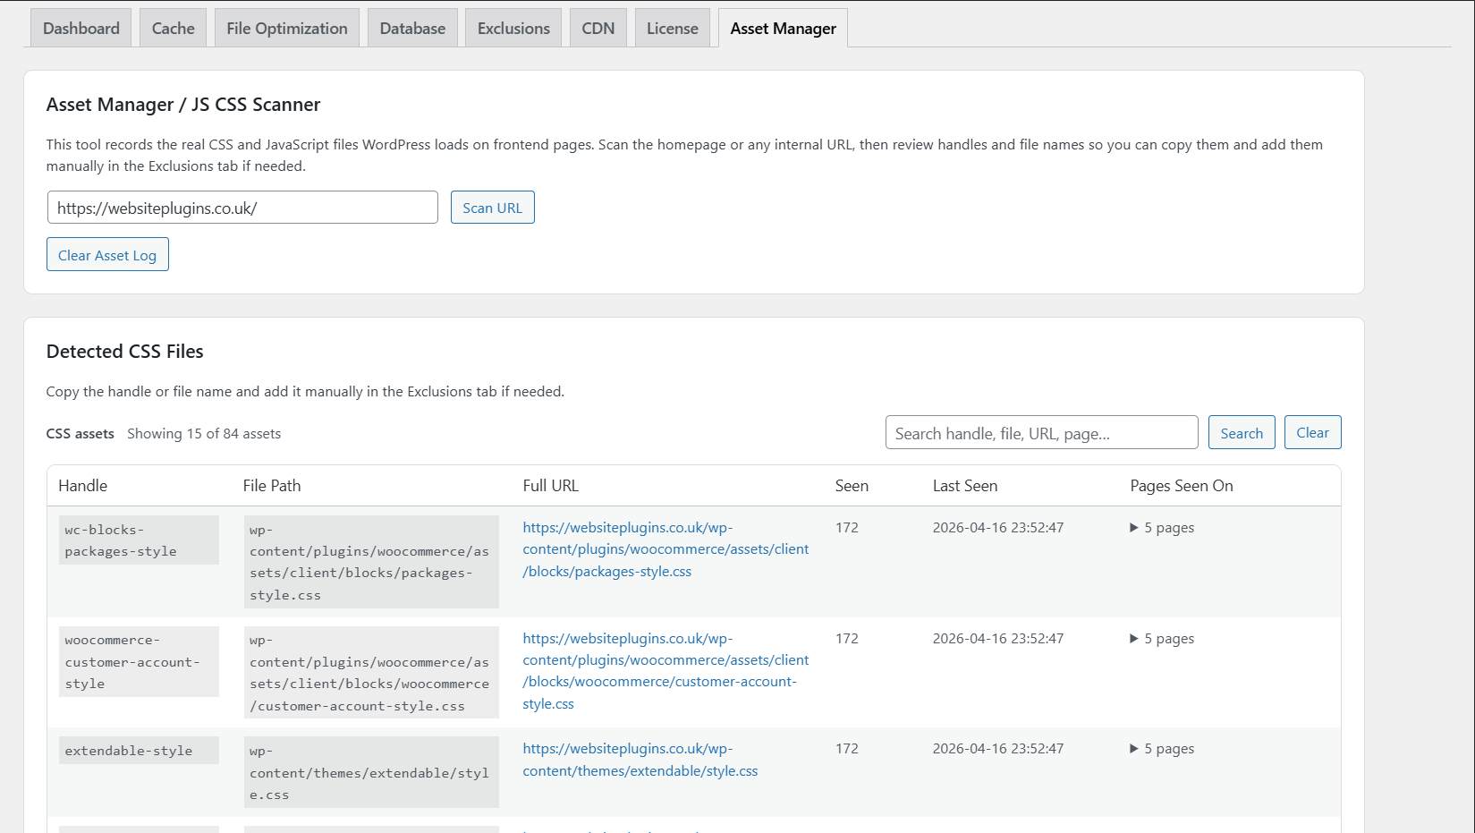
Task: Open the Cache tab
Action: [x=172, y=28]
